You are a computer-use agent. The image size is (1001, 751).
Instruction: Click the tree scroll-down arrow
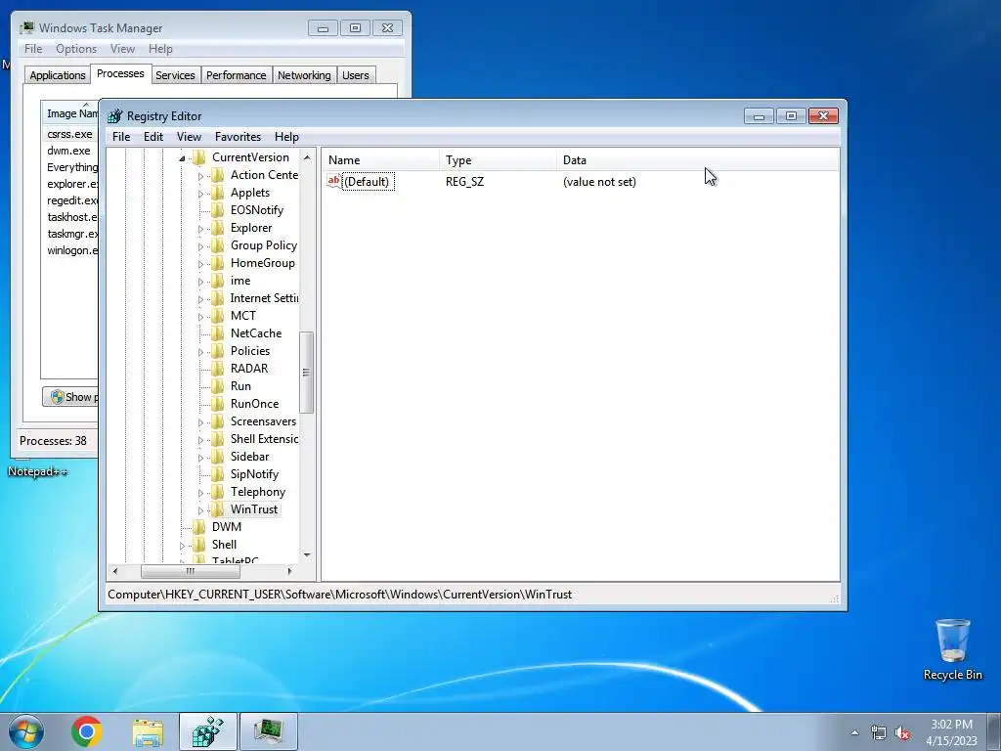(x=306, y=555)
